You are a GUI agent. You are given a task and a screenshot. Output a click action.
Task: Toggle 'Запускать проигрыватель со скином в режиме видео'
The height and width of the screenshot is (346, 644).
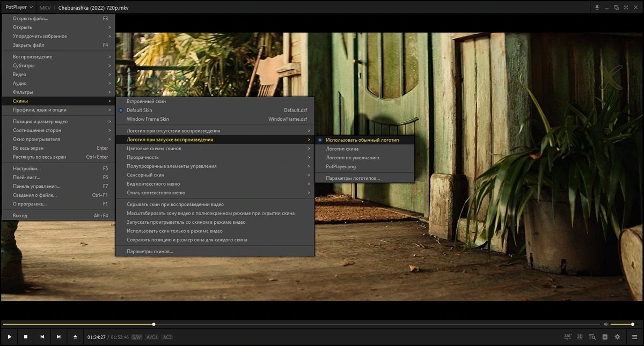(x=215, y=222)
